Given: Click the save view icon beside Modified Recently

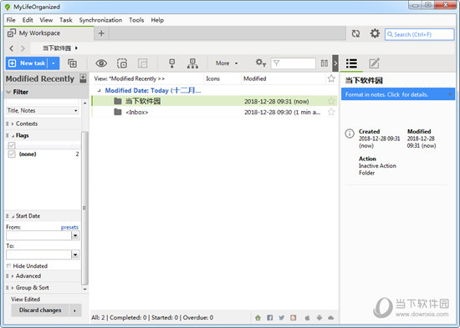Looking at the screenshot, I should tap(84, 78).
